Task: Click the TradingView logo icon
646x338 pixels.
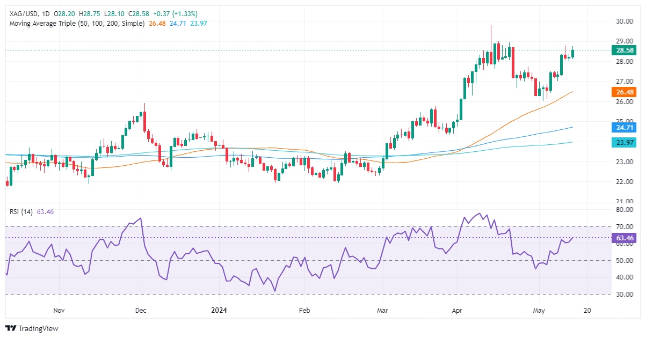Action: tap(11, 328)
